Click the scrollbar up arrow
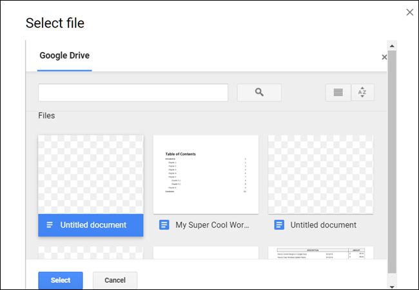419x290 pixels. 392,46
